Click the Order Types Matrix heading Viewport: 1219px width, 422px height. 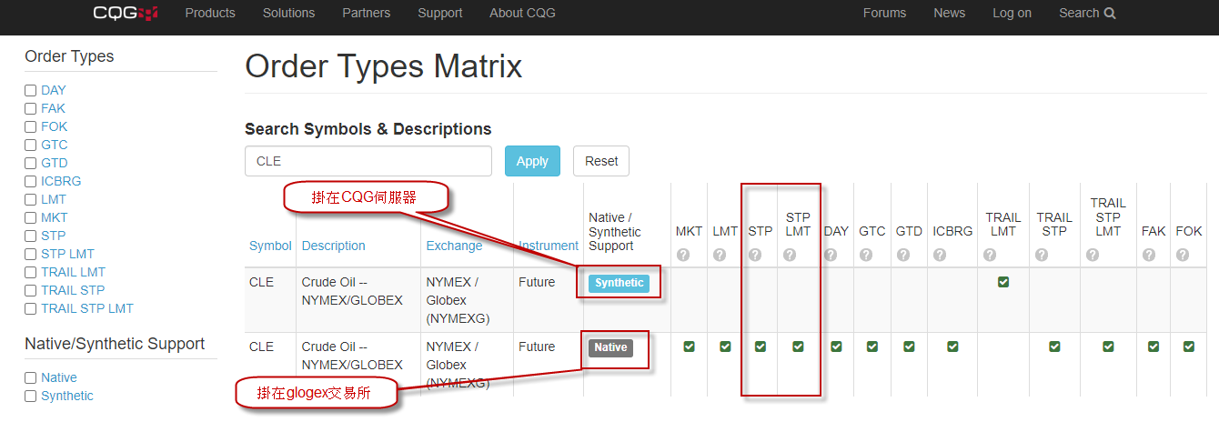pos(384,66)
